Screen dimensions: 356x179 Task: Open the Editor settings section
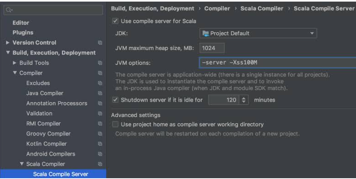pyautogui.click(x=21, y=23)
